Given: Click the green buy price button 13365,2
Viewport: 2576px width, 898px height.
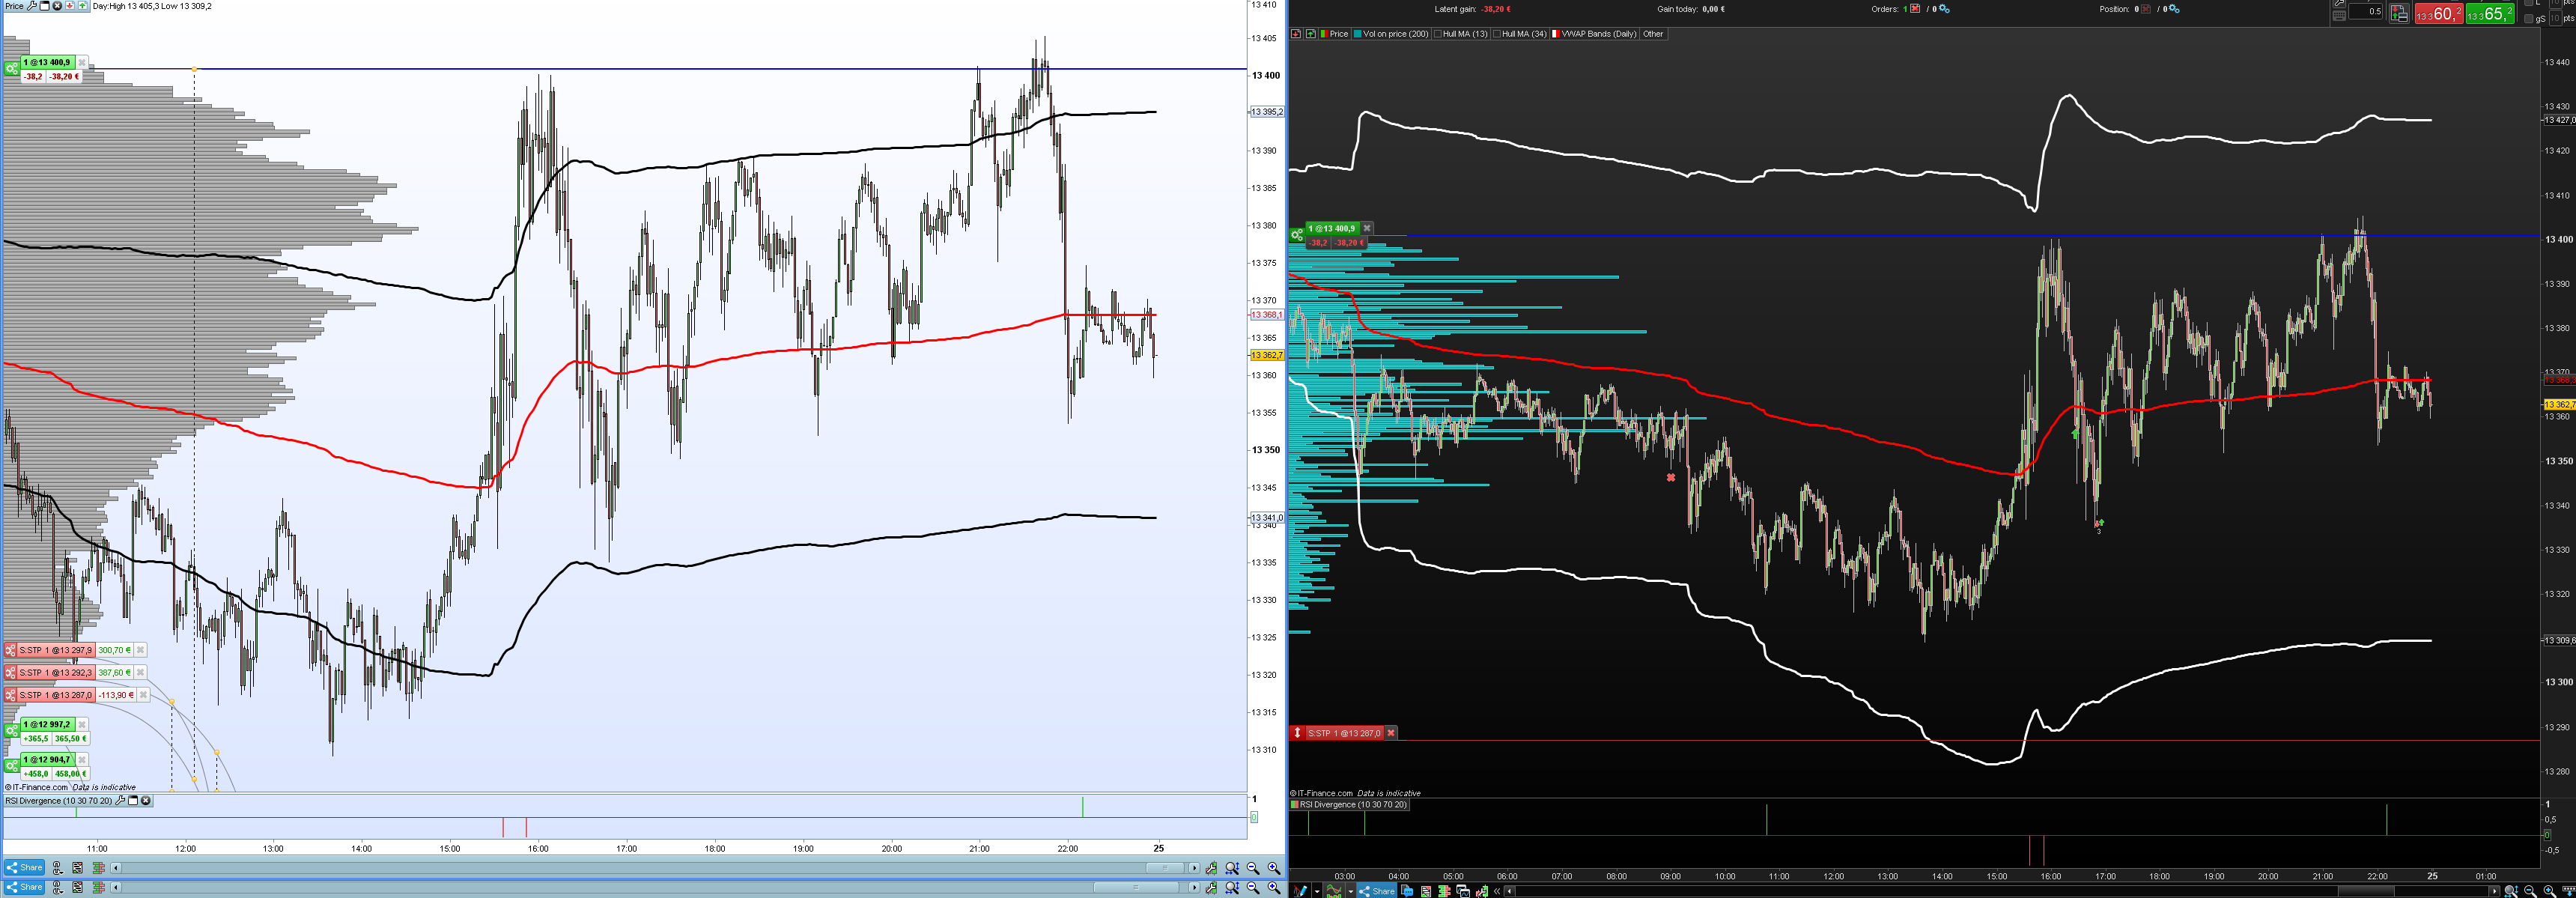Looking at the screenshot, I should (x=2489, y=13).
